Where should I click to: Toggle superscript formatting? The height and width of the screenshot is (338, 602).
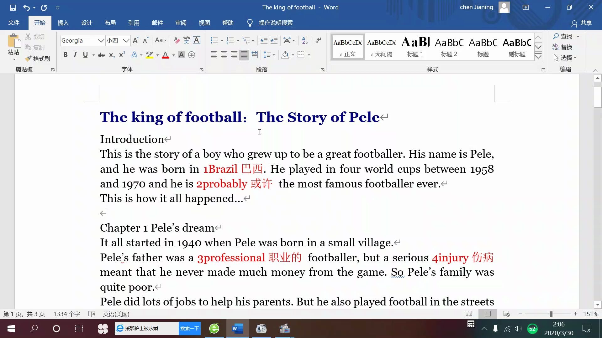(122, 55)
